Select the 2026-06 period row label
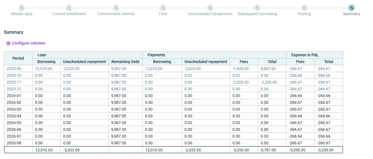This screenshot has width=373, height=159. pyautogui.click(x=13, y=129)
